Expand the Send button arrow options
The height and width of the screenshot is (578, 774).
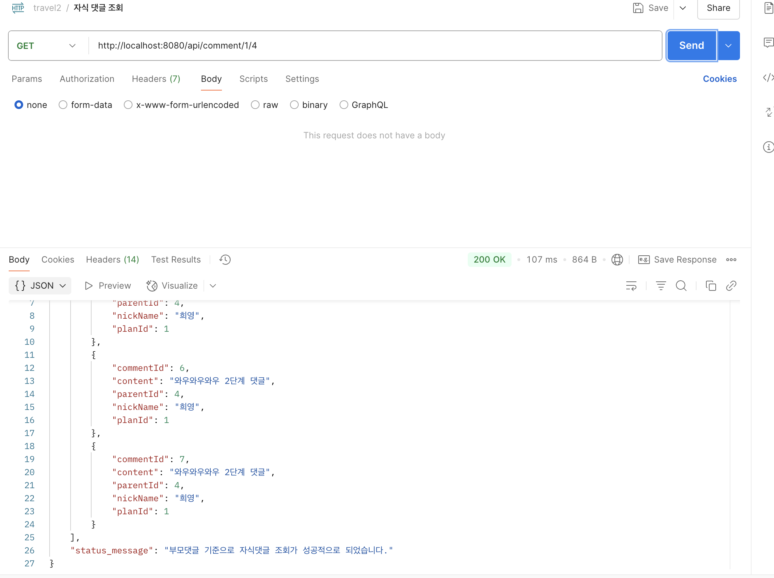tap(728, 46)
